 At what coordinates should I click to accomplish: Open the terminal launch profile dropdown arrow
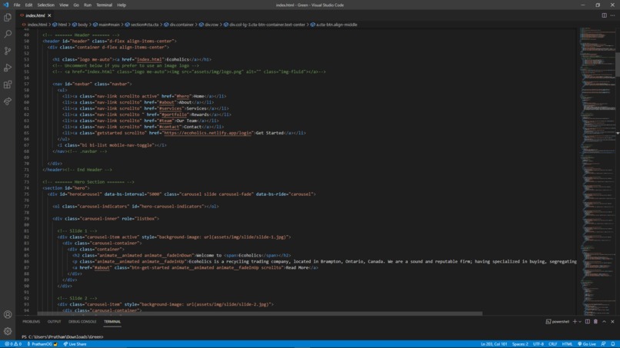point(580,322)
